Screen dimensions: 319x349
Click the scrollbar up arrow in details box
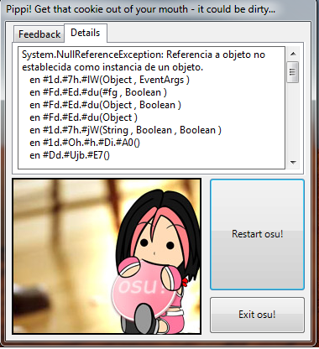tap(293, 54)
